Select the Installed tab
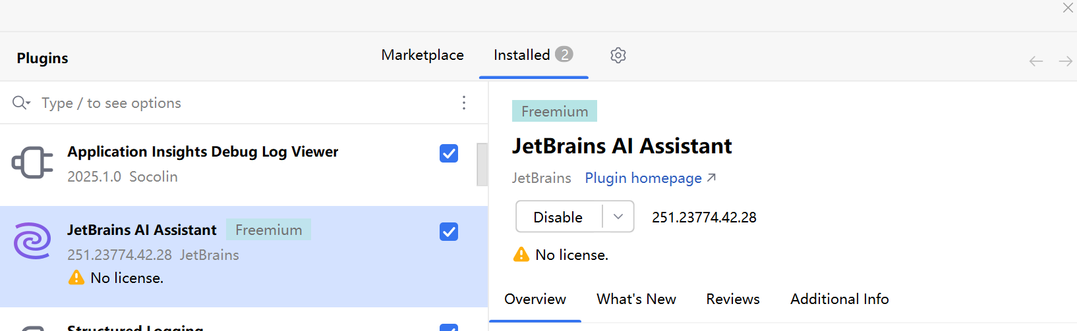Screen dimensions: 1077x331 [533, 55]
